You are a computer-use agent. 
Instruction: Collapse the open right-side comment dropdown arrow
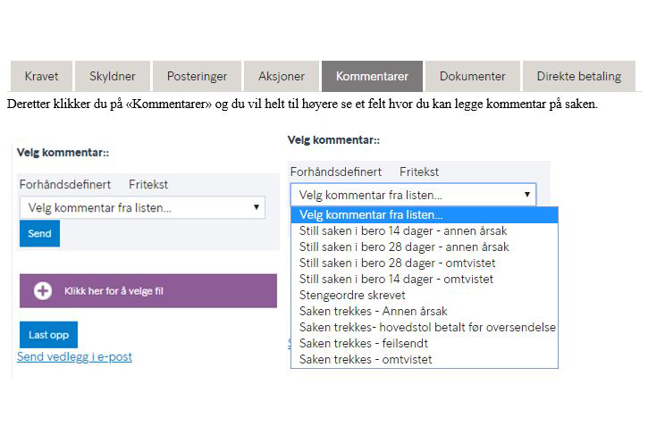tap(527, 195)
